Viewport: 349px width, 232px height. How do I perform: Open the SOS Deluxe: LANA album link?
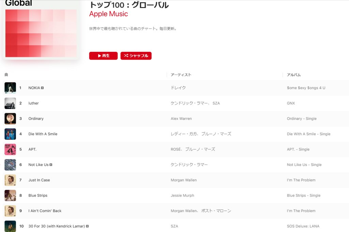303,226
